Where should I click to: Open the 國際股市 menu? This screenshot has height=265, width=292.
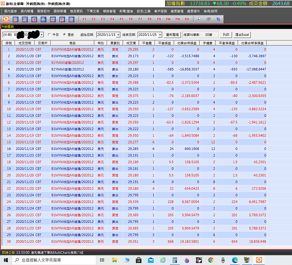(43, 11)
